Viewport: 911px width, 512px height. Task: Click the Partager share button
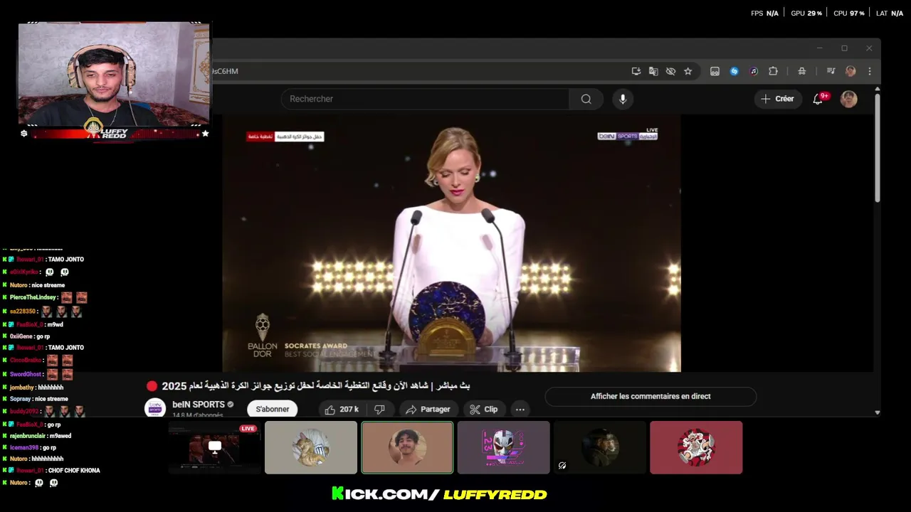[x=428, y=410]
